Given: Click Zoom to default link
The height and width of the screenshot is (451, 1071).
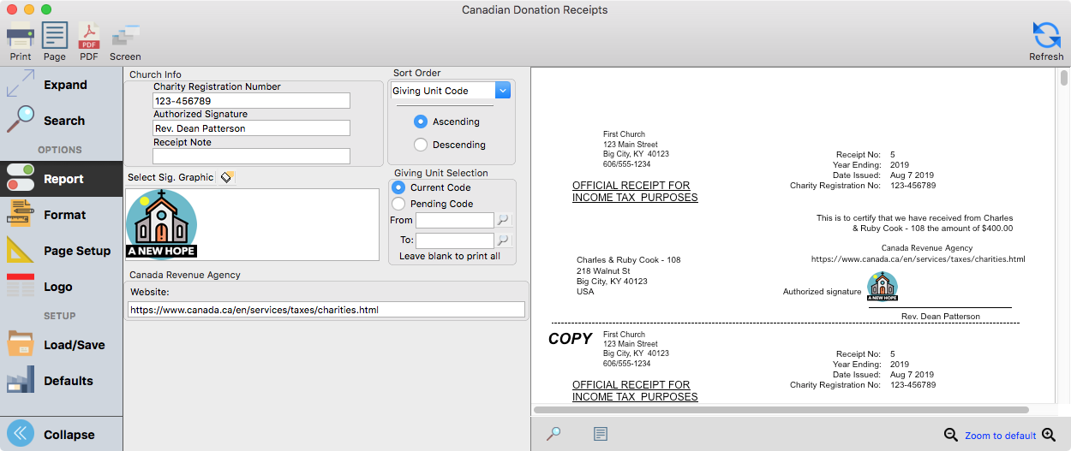Looking at the screenshot, I should tap(1000, 436).
